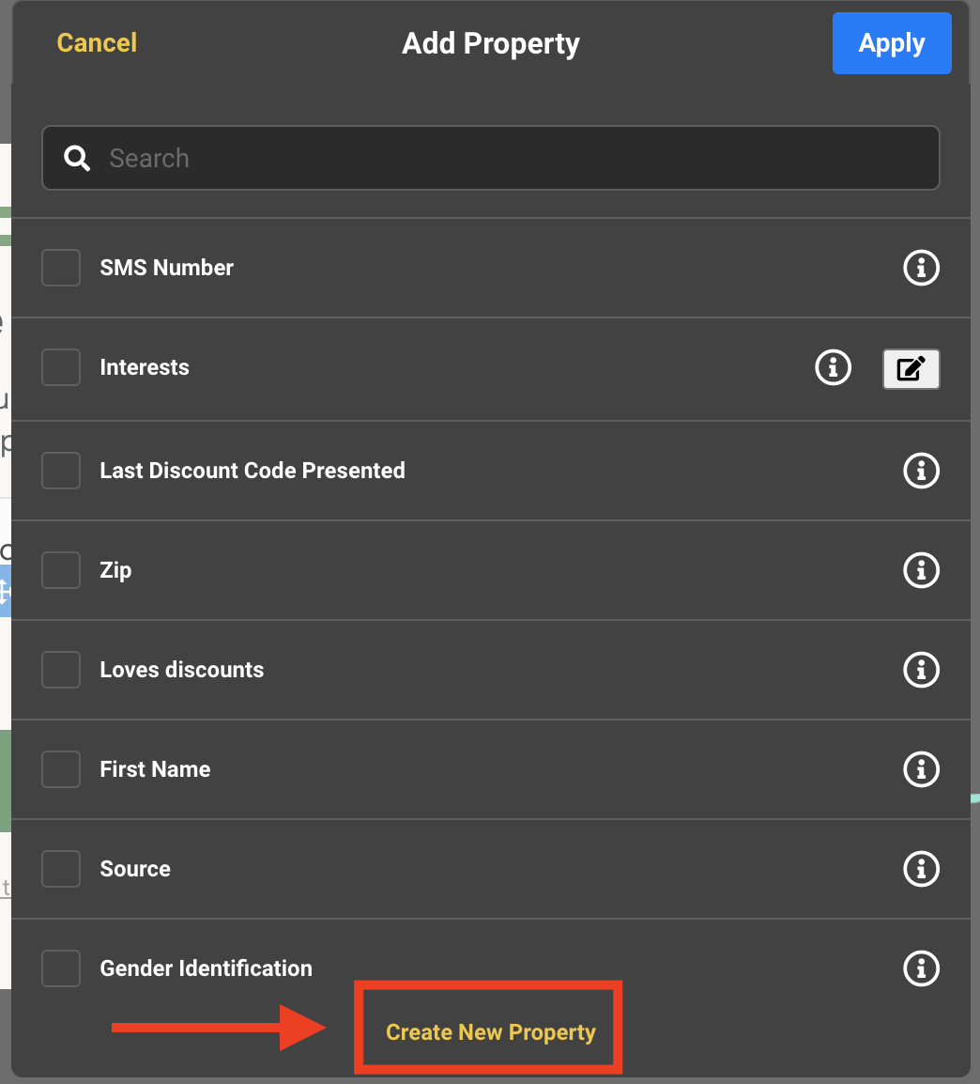
Task: Open Gender Identification info icon
Action: click(920, 968)
